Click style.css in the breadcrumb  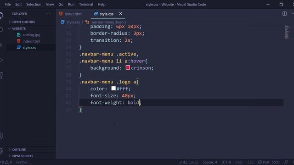click(73, 22)
